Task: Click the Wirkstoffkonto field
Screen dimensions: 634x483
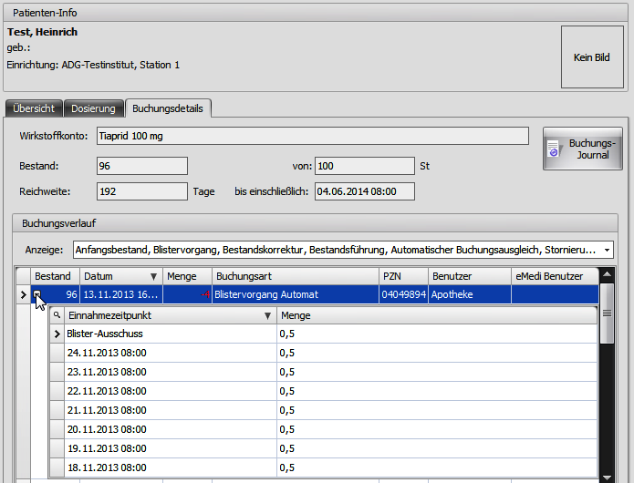Action: [313, 136]
